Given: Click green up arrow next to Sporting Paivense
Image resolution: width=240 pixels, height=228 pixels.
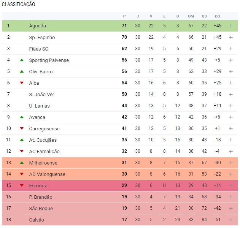Looking at the screenshot, I should [22, 60].
